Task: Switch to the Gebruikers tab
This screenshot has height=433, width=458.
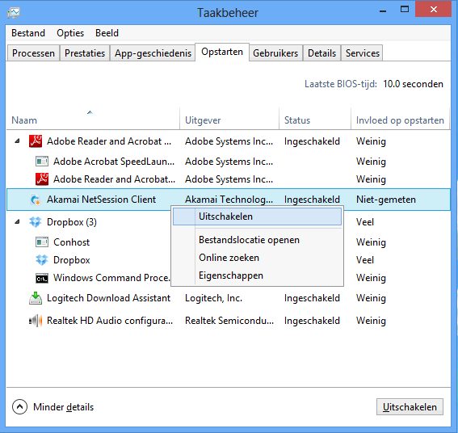Action: pos(275,53)
